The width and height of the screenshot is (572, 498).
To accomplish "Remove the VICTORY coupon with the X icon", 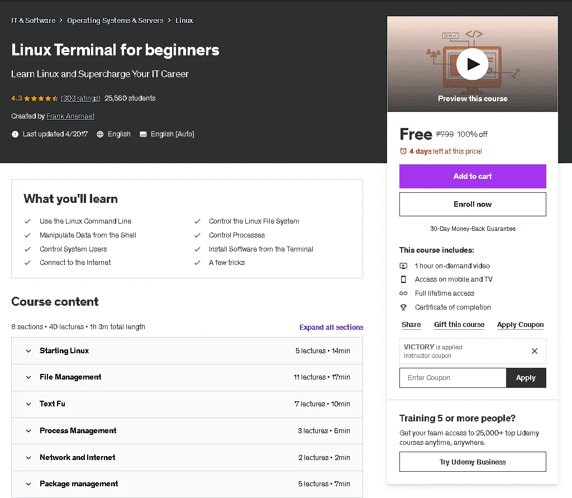I will point(535,351).
